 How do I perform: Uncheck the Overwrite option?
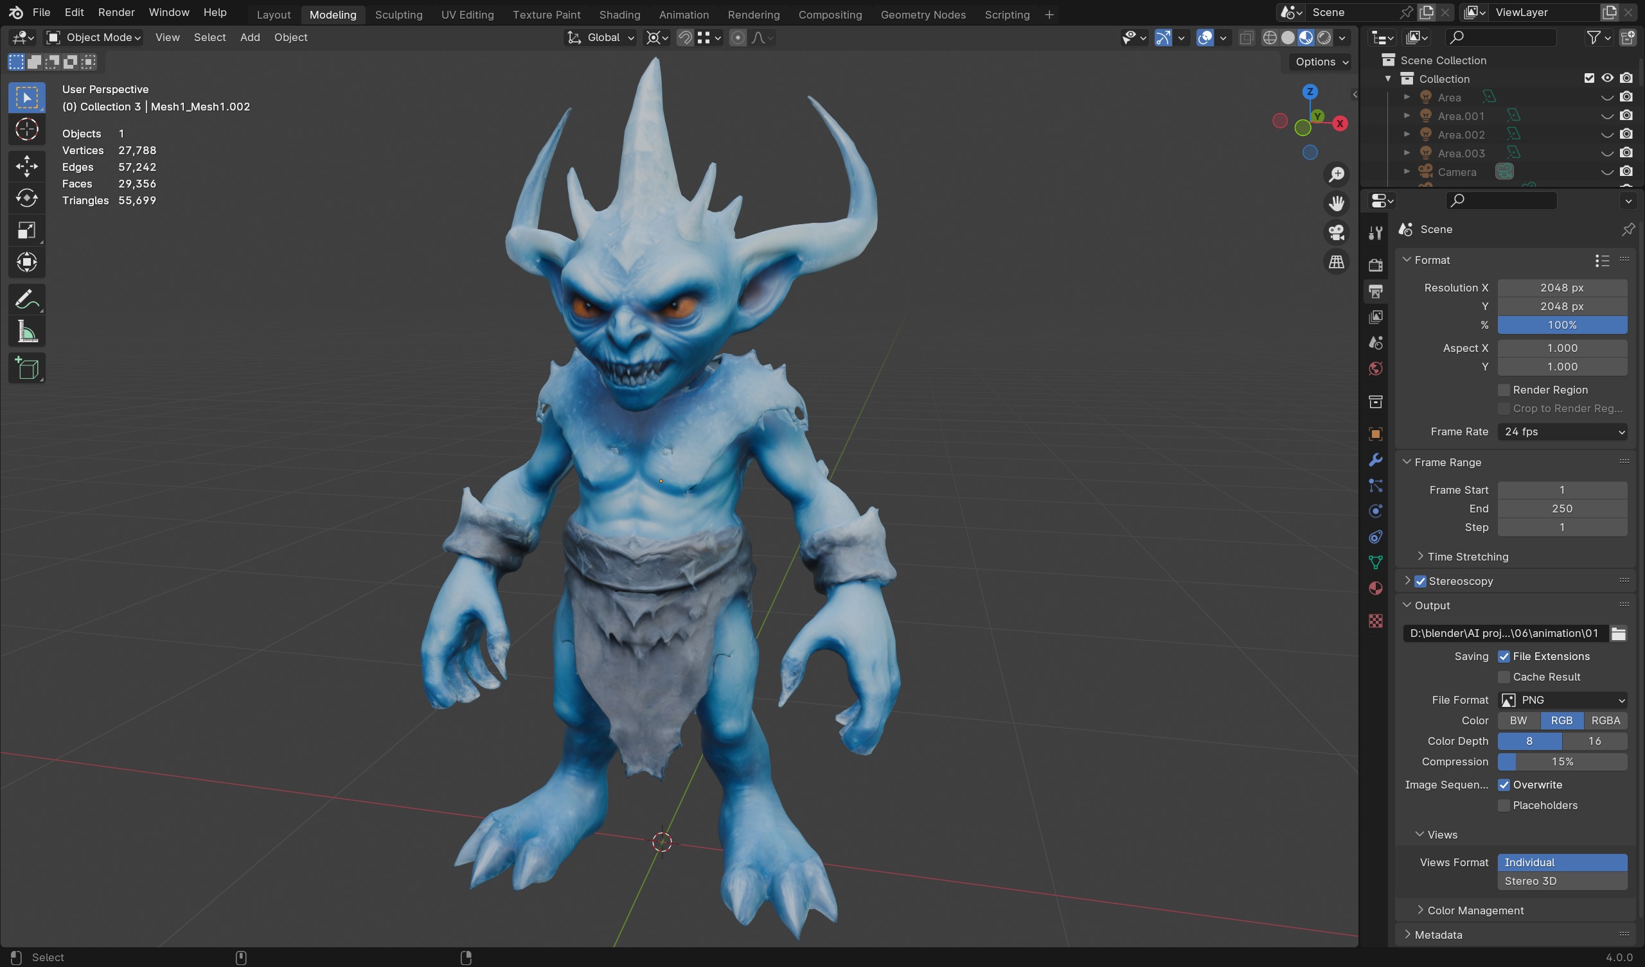pos(1504,785)
